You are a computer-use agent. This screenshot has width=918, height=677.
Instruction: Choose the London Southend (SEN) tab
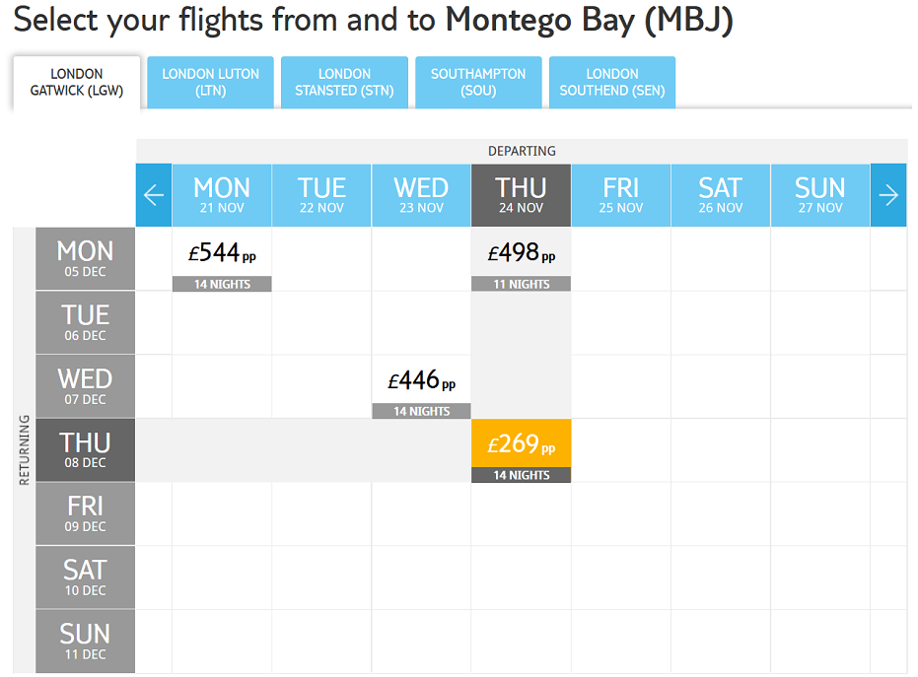point(612,83)
